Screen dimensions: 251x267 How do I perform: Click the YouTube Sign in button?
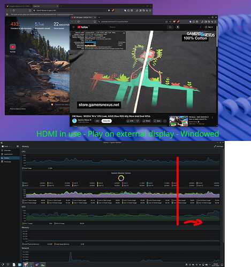point(209,27)
